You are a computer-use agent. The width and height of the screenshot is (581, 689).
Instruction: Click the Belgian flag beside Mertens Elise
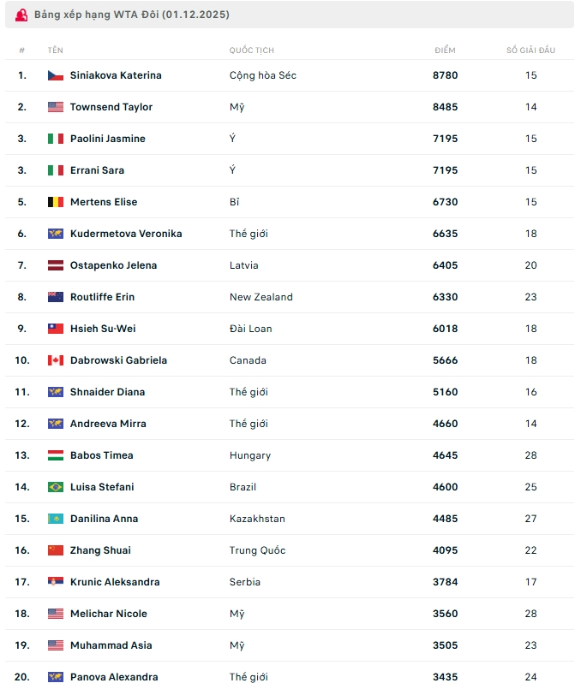point(56,202)
